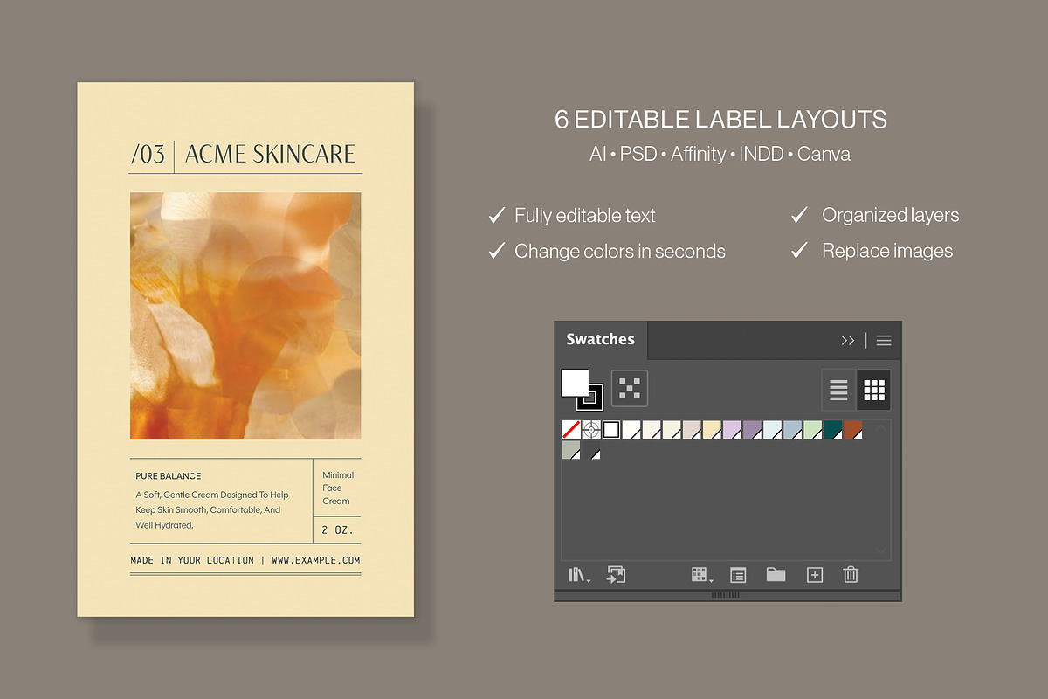Viewport: 1048px width, 699px height.
Task: Click the 6 EDITABLE LABEL LAYOUTS heading
Action: pos(721,120)
